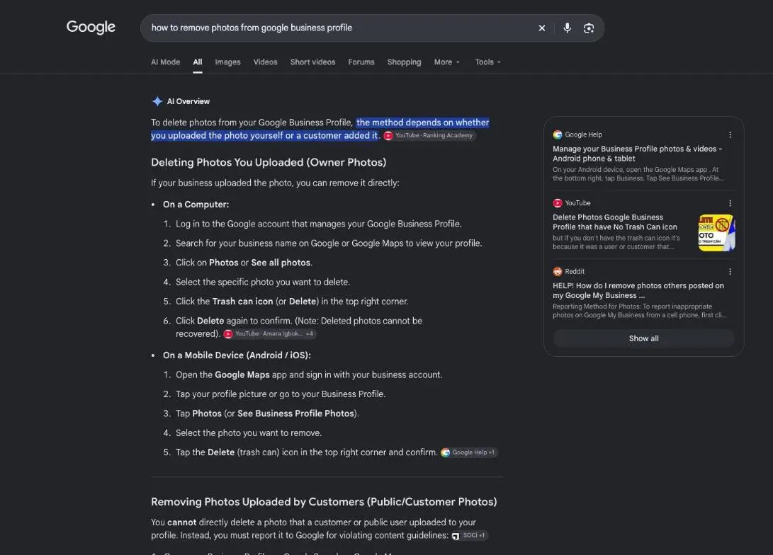Open Google Lens image search icon
The width and height of the screenshot is (773, 555).
589,28
